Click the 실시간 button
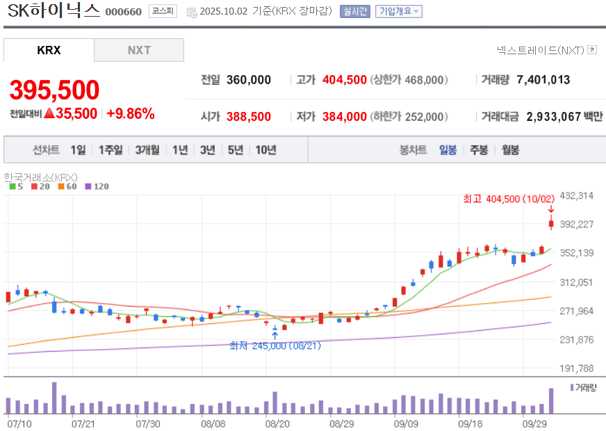 point(355,11)
